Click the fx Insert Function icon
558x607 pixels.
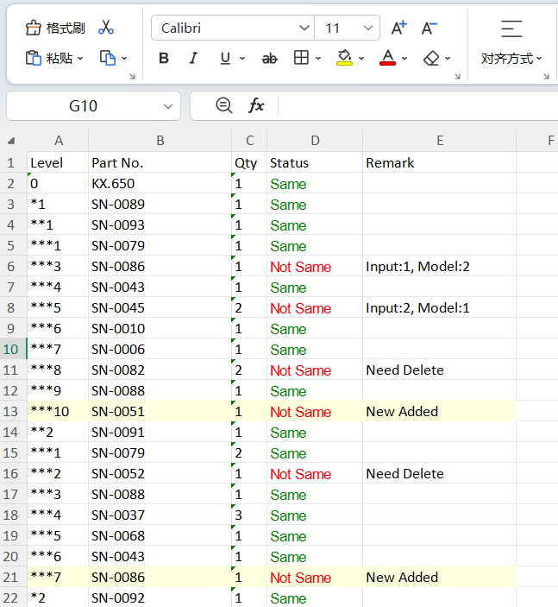(x=256, y=105)
